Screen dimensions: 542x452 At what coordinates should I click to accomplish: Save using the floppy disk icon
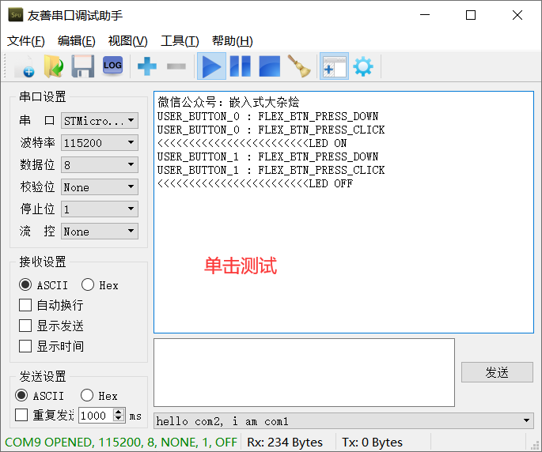click(83, 66)
